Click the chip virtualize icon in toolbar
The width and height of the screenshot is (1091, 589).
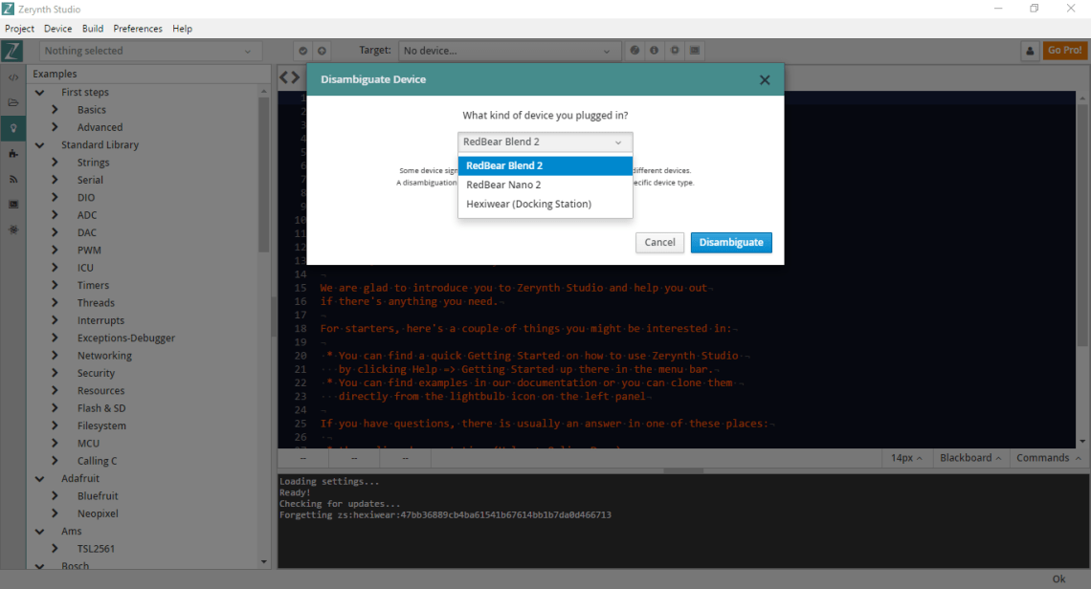click(675, 50)
